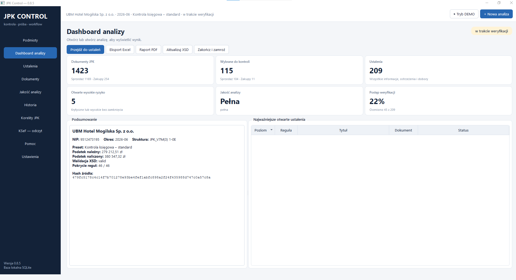Screen dimensions: 516x280
Task: Click Aktualizuj XSD button
Action: tap(178, 50)
